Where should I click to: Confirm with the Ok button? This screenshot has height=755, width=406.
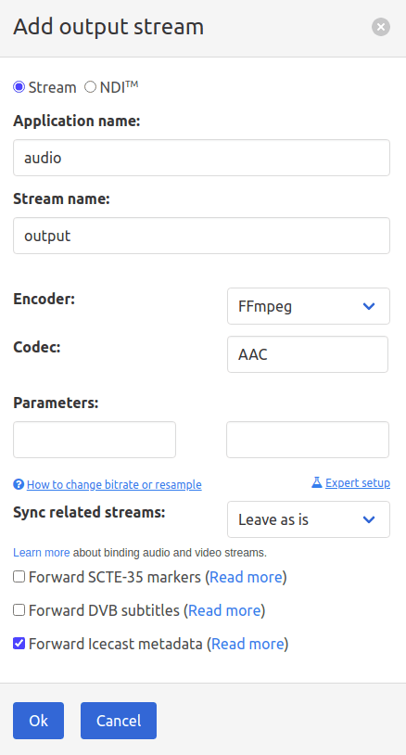click(x=39, y=721)
